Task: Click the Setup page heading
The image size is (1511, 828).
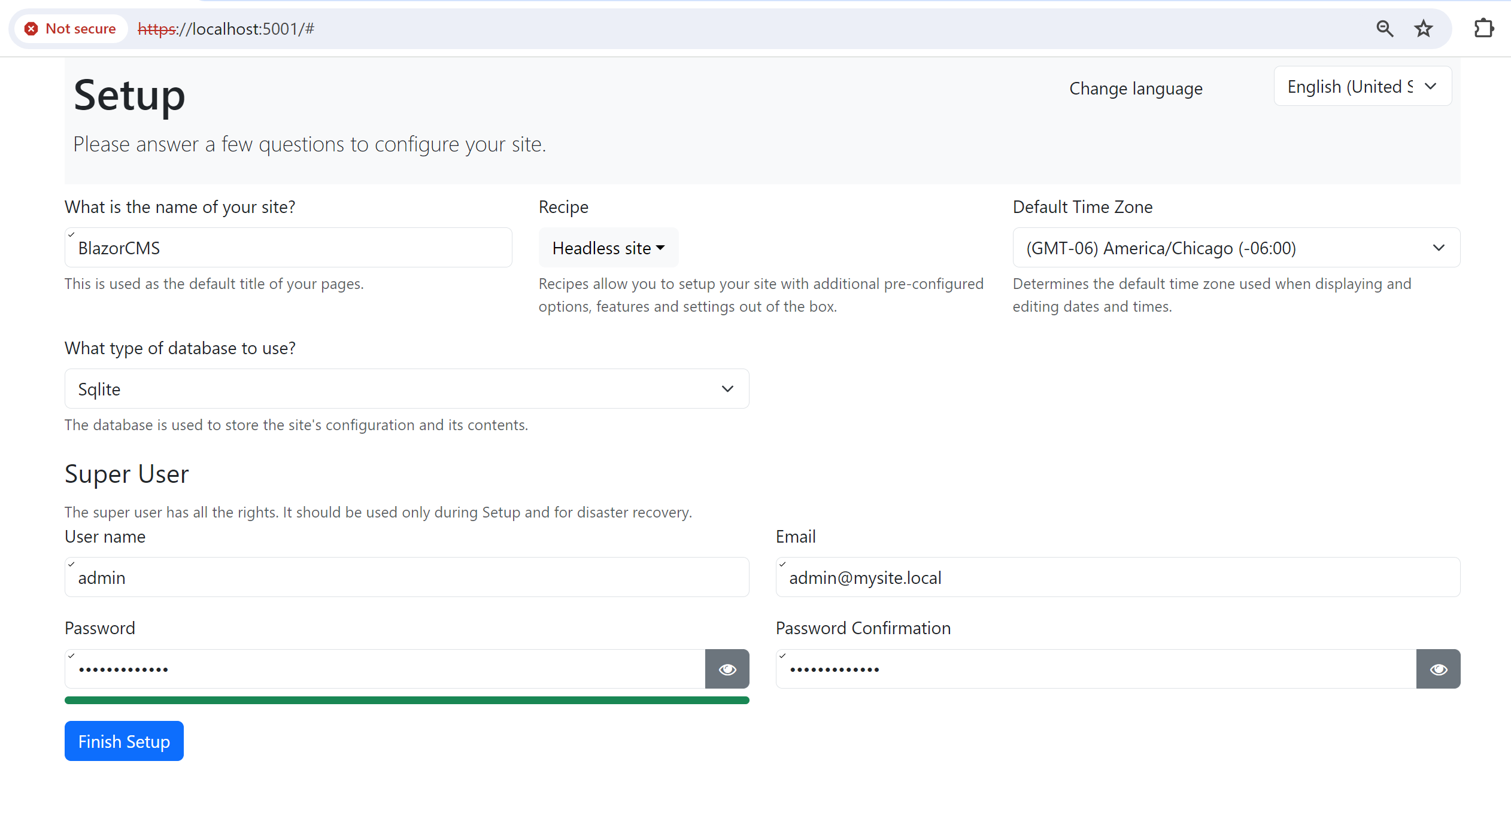Action: tap(129, 96)
